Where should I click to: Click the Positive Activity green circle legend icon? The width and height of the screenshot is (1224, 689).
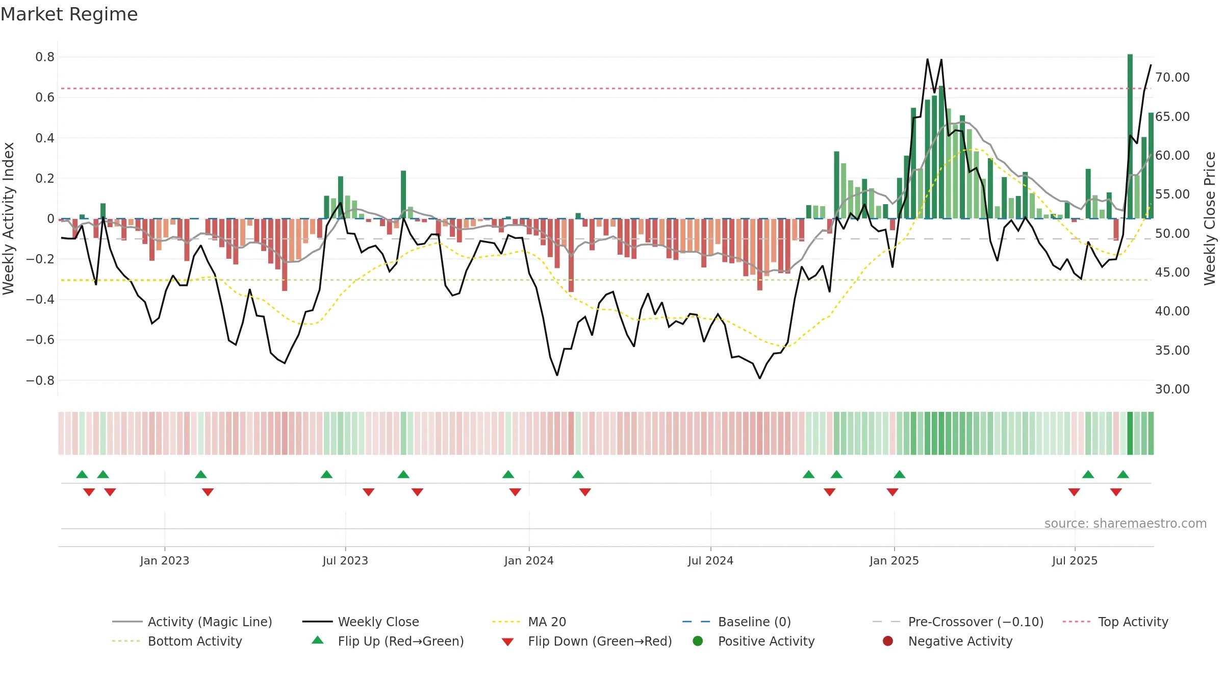coord(698,641)
